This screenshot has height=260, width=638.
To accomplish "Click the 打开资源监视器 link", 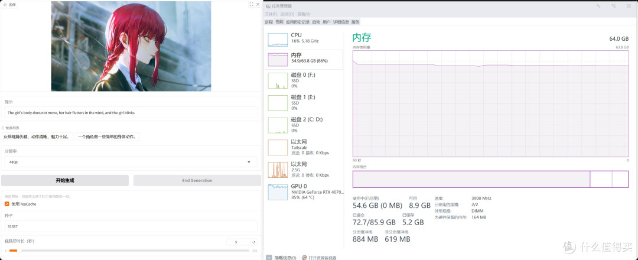I will [323, 258].
